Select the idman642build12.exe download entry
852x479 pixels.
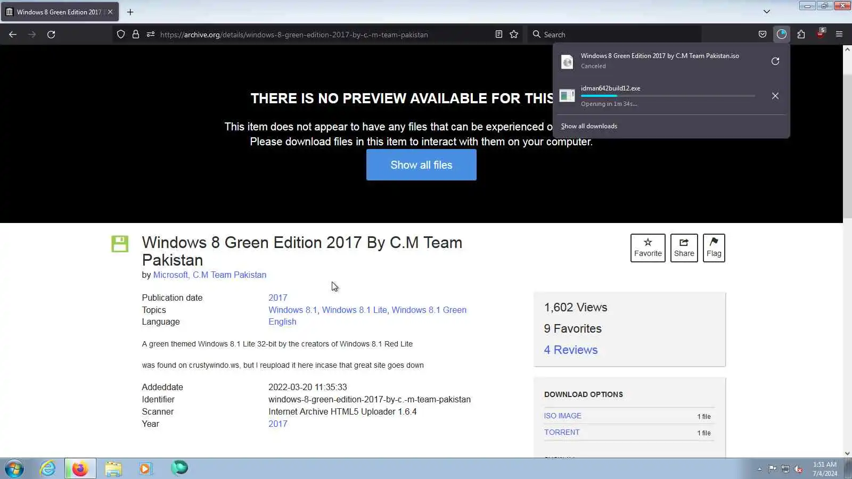(660, 96)
